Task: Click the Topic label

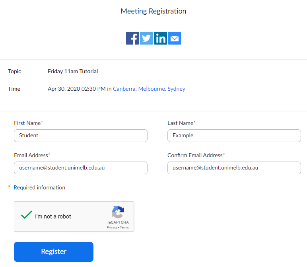Action: click(x=14, y=71)
